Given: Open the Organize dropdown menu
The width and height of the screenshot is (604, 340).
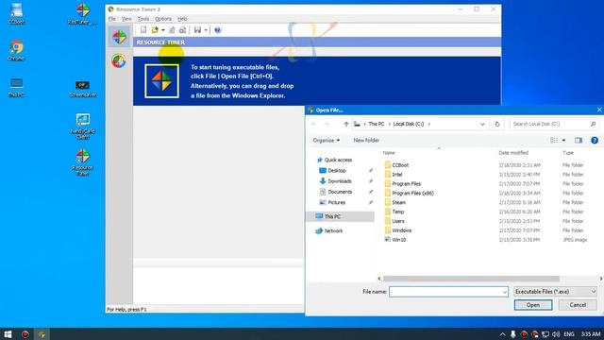Looking at the screenshot, I should pos(327,141).
